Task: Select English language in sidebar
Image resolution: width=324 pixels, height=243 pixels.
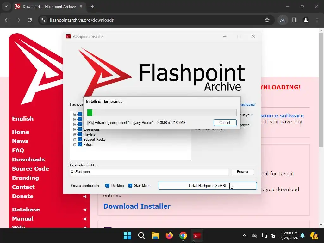Action: pyautogui.click(x=23, y=119)
